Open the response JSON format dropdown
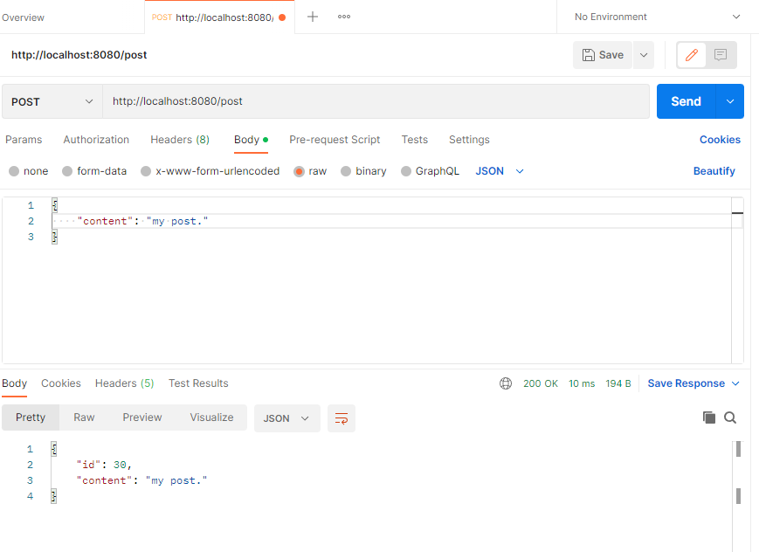Image resolution: width=759 pixels, height=552 pixels. pyautogui.click(x=286, y=418)
